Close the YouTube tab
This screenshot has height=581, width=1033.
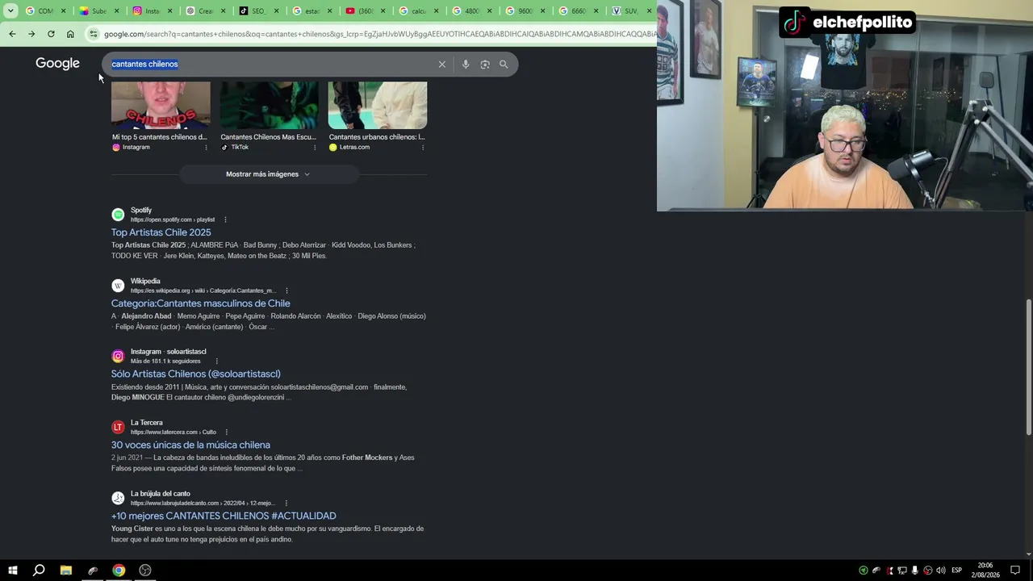[383, 10]
